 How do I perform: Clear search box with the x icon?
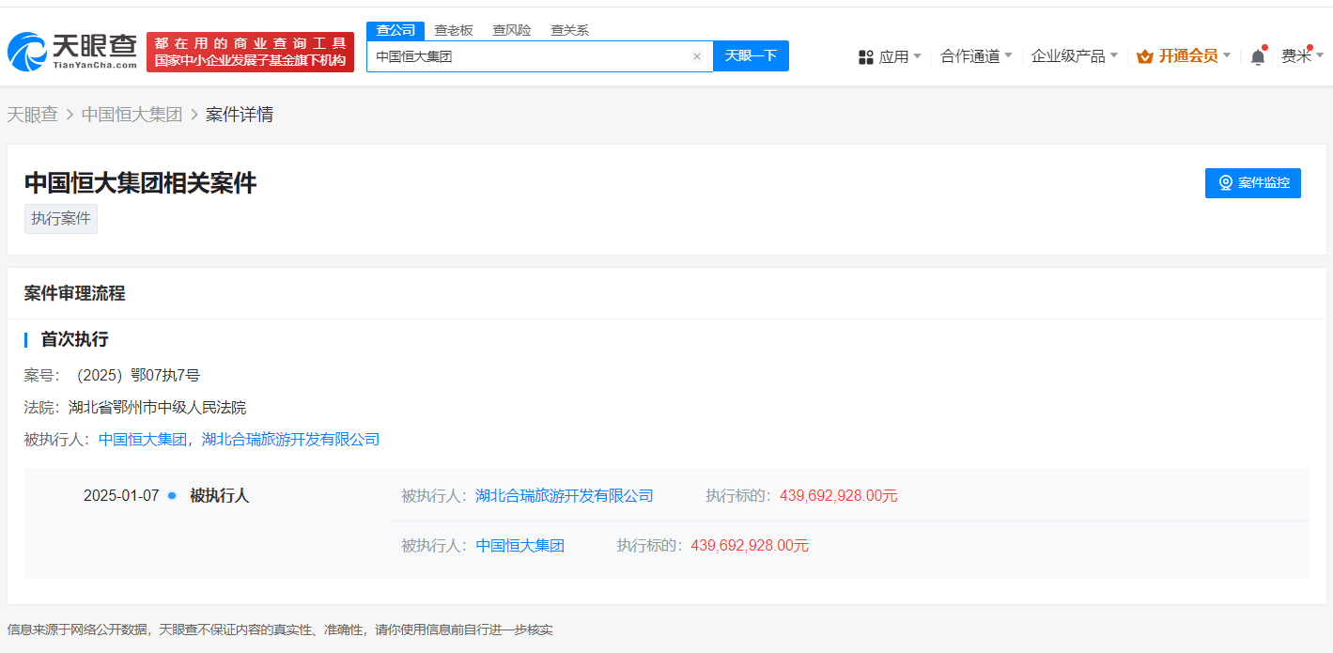click(697, 56)
